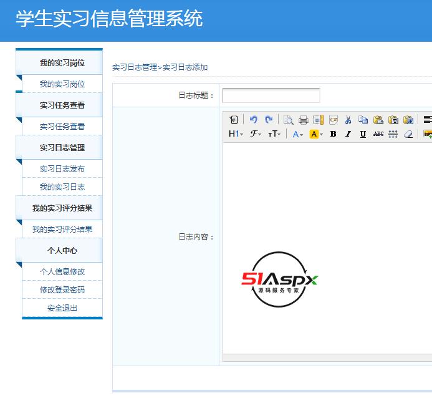Redo the last edit in editor
Screen dimensions: 432x398
pos(269,119)
